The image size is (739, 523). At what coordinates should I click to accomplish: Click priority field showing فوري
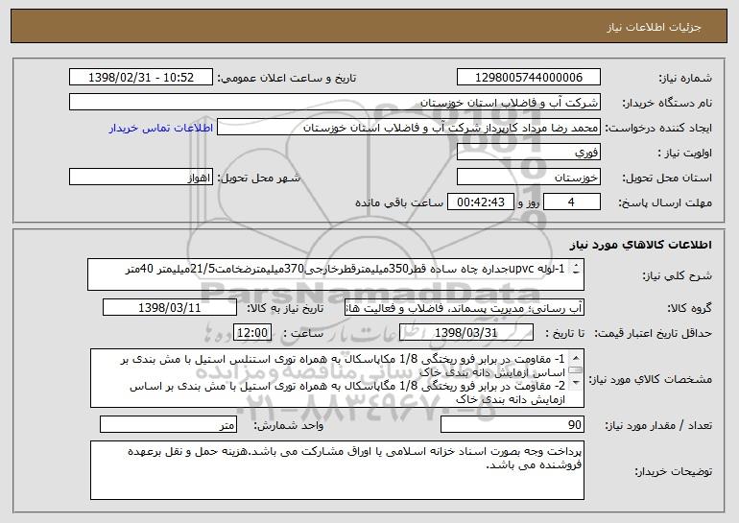tap(528, 152)
